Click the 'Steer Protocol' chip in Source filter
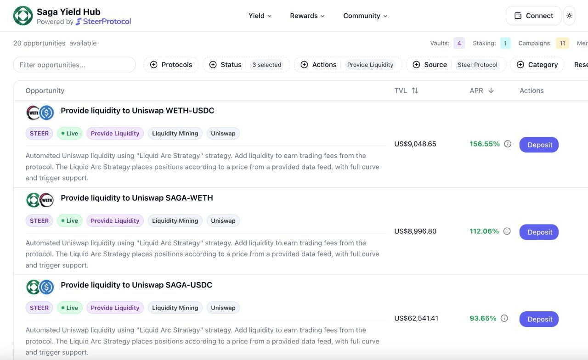This screenshot has height=360, width=588. point(477,65)
